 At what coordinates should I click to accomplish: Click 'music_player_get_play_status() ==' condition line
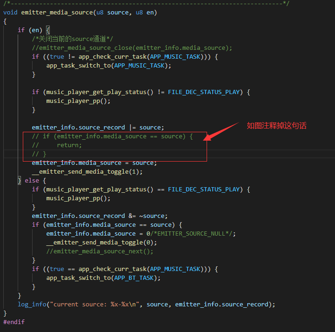141,190
